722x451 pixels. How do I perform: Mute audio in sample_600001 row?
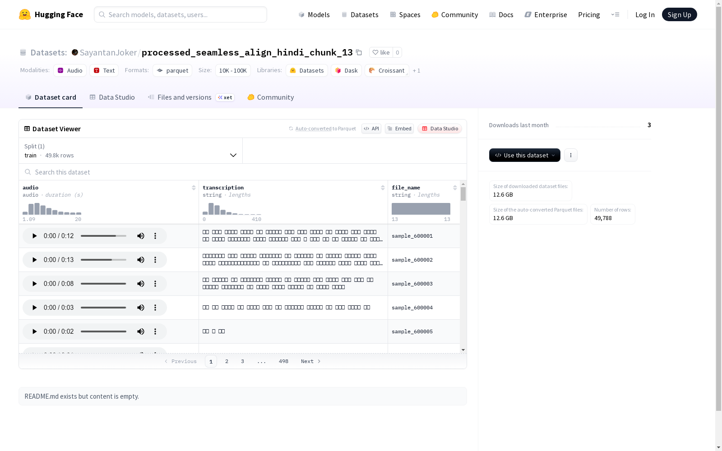[141, 236]
